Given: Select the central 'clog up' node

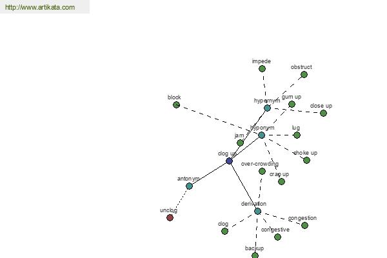Looking at the screenshot, I should tap(229, 161).
